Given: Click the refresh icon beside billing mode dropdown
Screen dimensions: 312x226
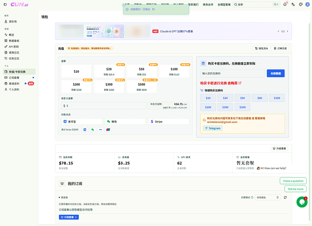Looking at the screenshot, I should pos(285,198).
